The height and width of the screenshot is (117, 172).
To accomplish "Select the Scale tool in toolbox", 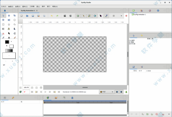I will (15, 16).
